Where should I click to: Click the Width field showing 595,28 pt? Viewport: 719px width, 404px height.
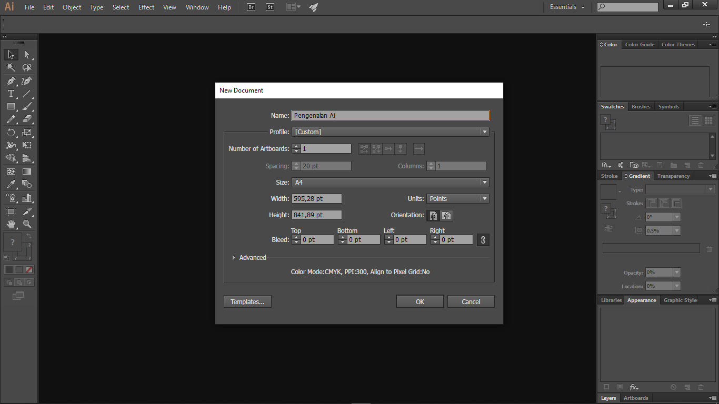coord(317,199)
